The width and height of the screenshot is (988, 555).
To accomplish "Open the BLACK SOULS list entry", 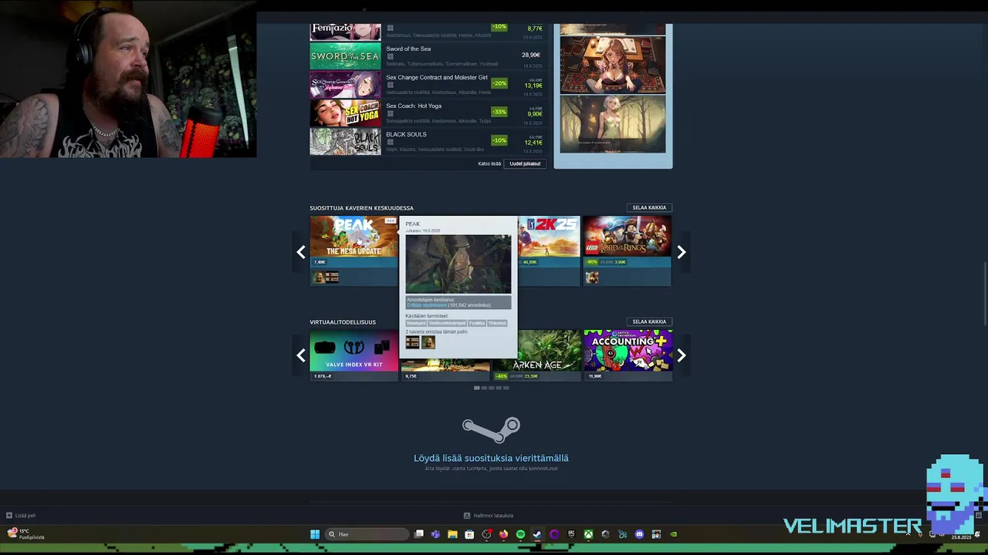I will pyautogui.click(x=428, y=142).
